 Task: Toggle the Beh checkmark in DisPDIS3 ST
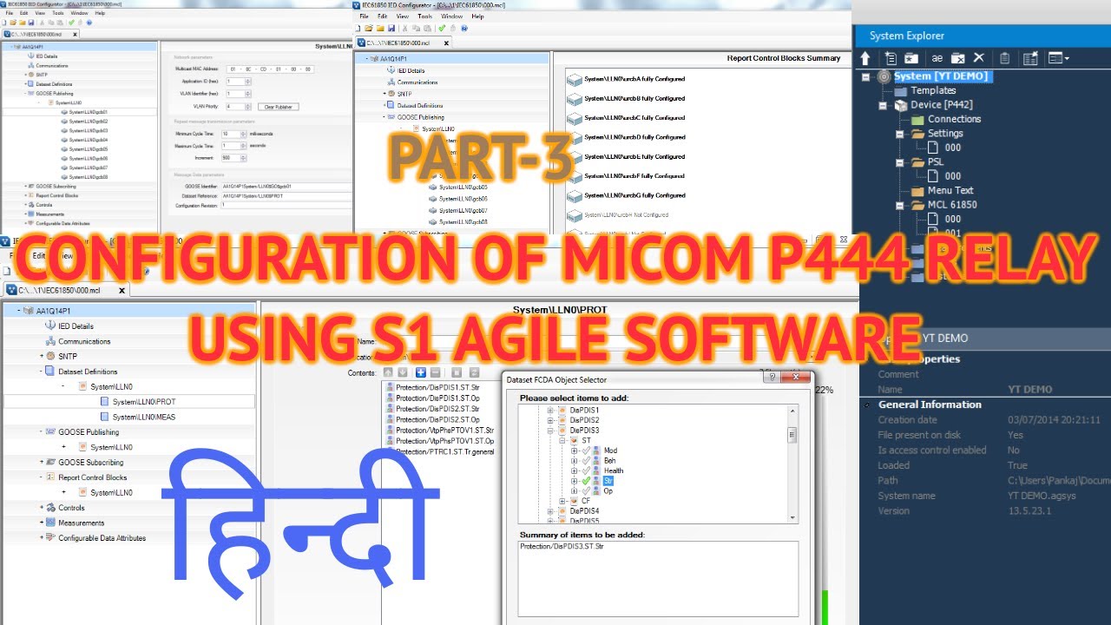coord(587,461)
